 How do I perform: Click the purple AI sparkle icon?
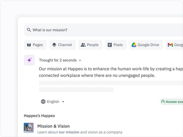(29, 60)
